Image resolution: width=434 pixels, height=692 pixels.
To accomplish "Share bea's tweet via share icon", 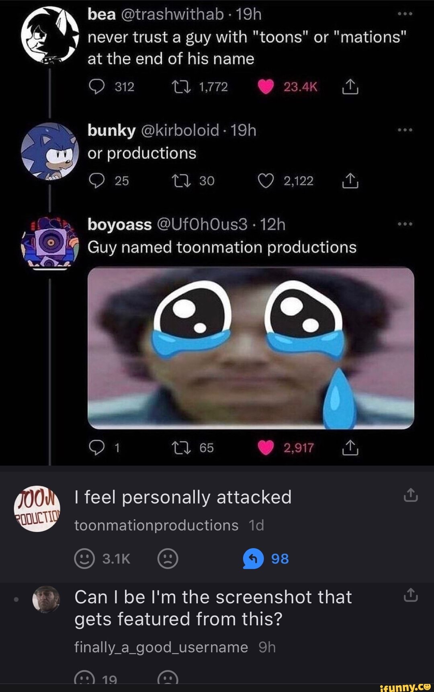I will 350,87.
